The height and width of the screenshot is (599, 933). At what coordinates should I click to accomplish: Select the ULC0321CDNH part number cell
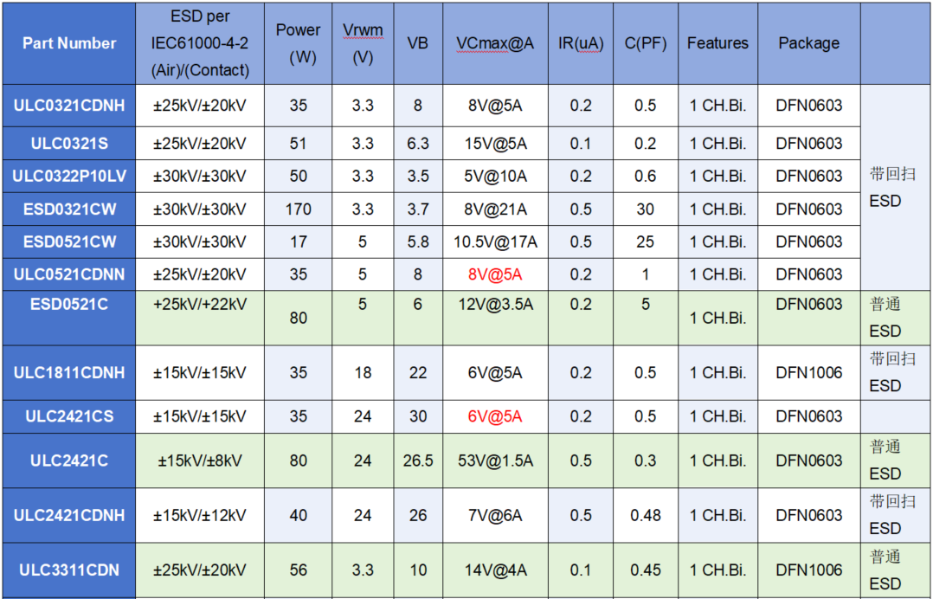(69, 106)
